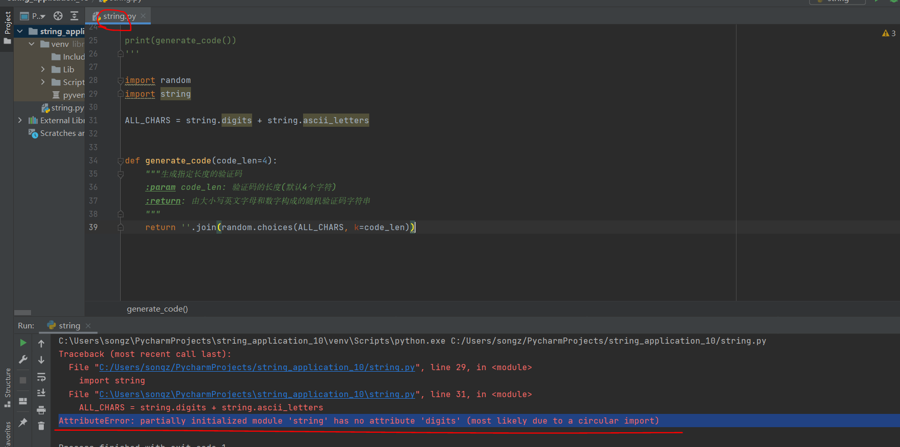Click line number 39 in gutter
The width and height of the screenshot is (900, 447).
pos(93,228)
